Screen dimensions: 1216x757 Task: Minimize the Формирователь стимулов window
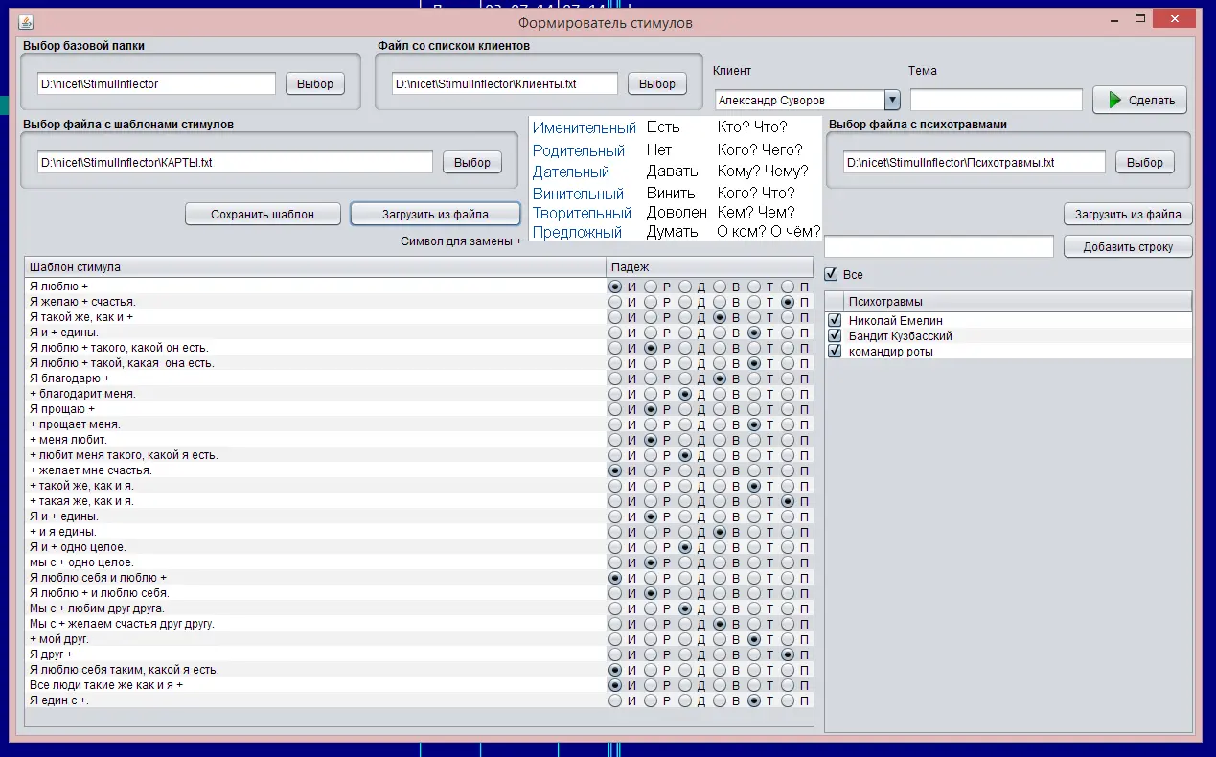pos(1114,18)
